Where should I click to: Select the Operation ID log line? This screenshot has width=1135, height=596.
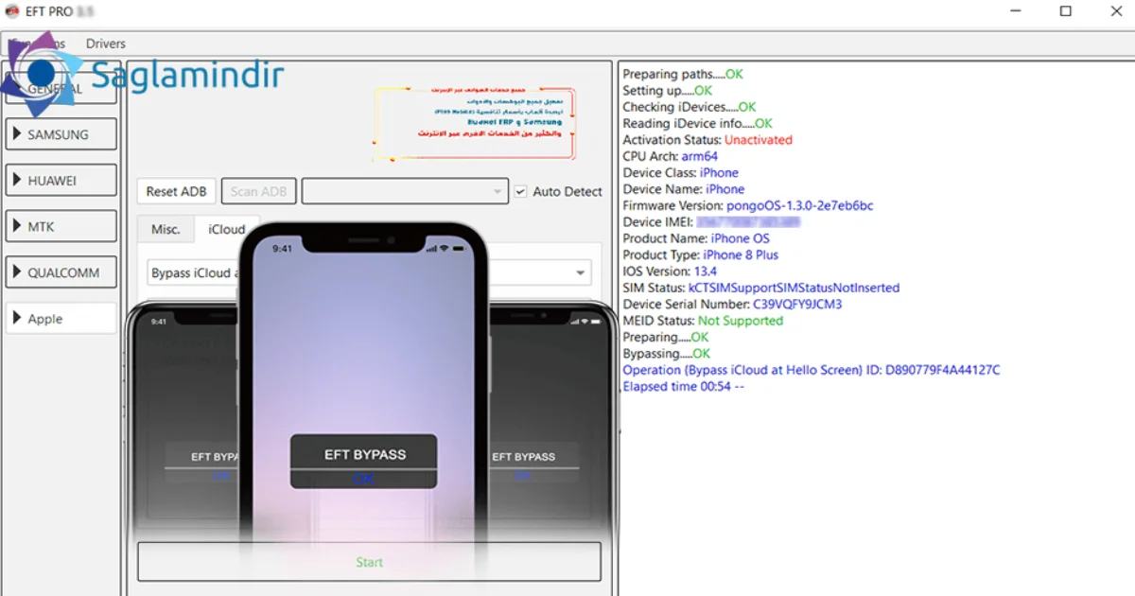(812, 370)
